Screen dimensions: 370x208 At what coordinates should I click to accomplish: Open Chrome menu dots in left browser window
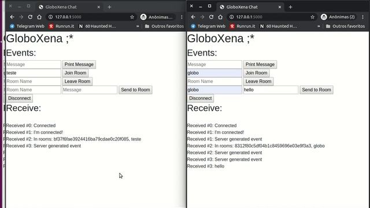click(182, 17)
